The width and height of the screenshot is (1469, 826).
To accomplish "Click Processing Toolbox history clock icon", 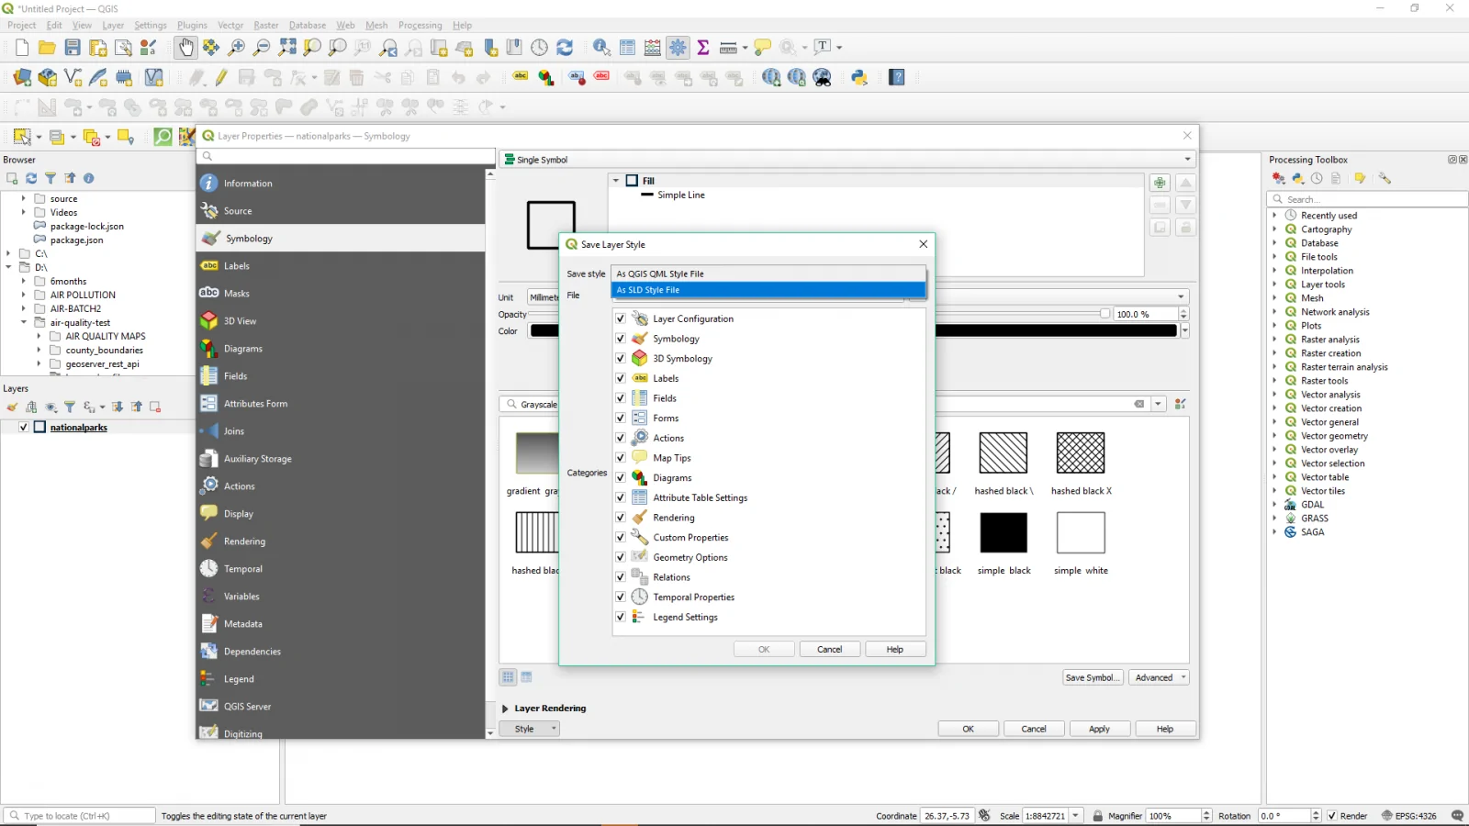I will (x=1317, y=178).
